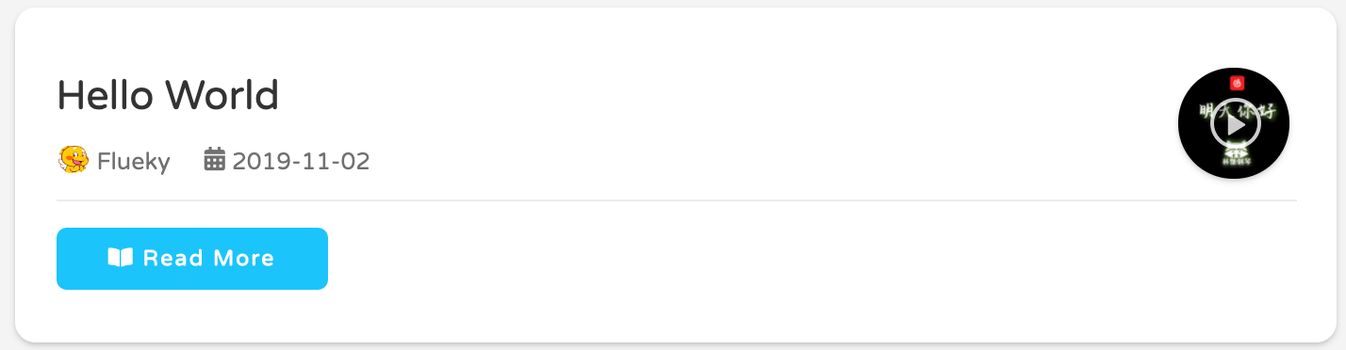Open the Flueky author name link

coord(134,162)
